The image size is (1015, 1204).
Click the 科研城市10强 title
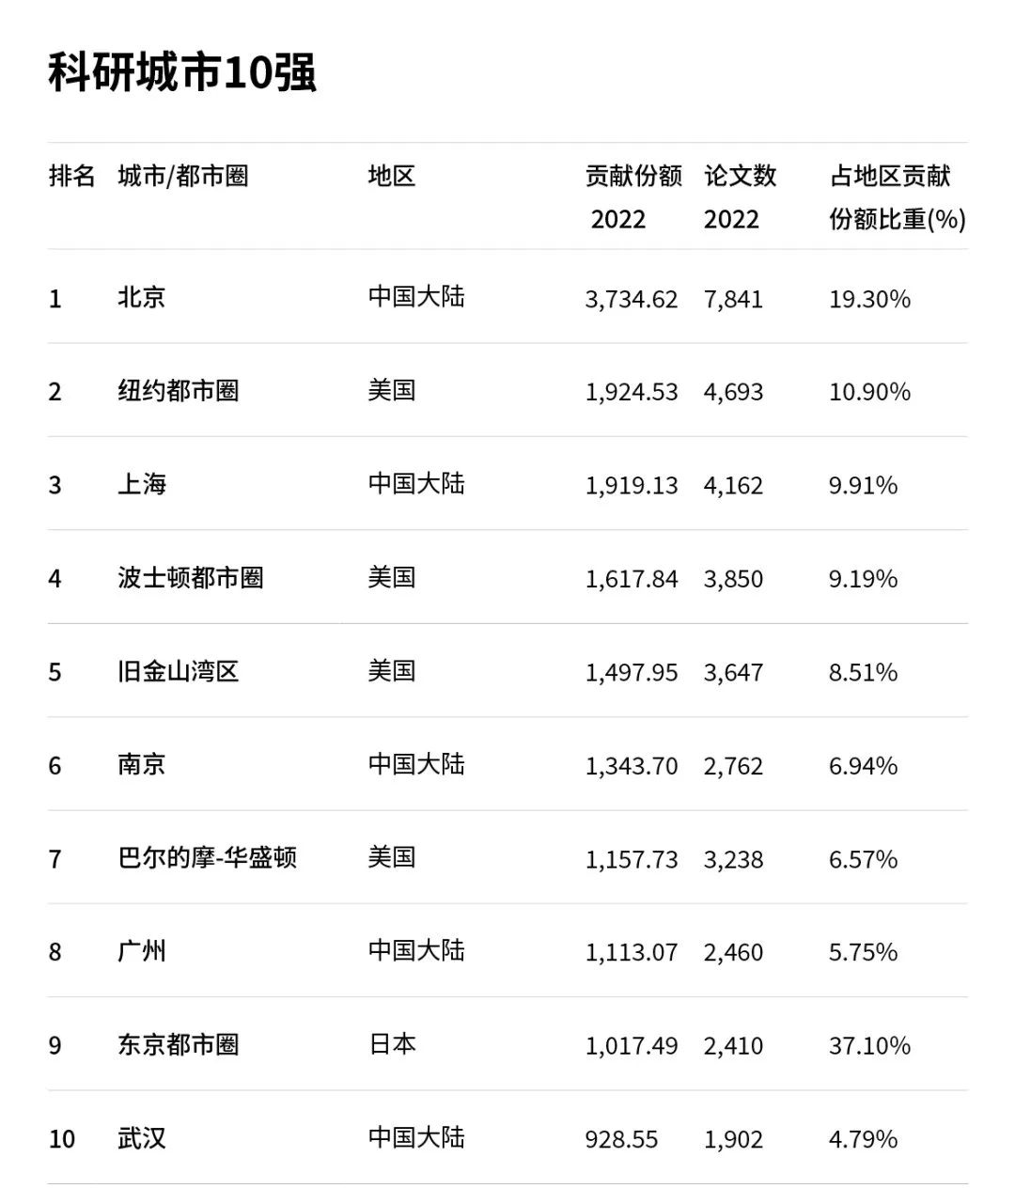(182, 72)
